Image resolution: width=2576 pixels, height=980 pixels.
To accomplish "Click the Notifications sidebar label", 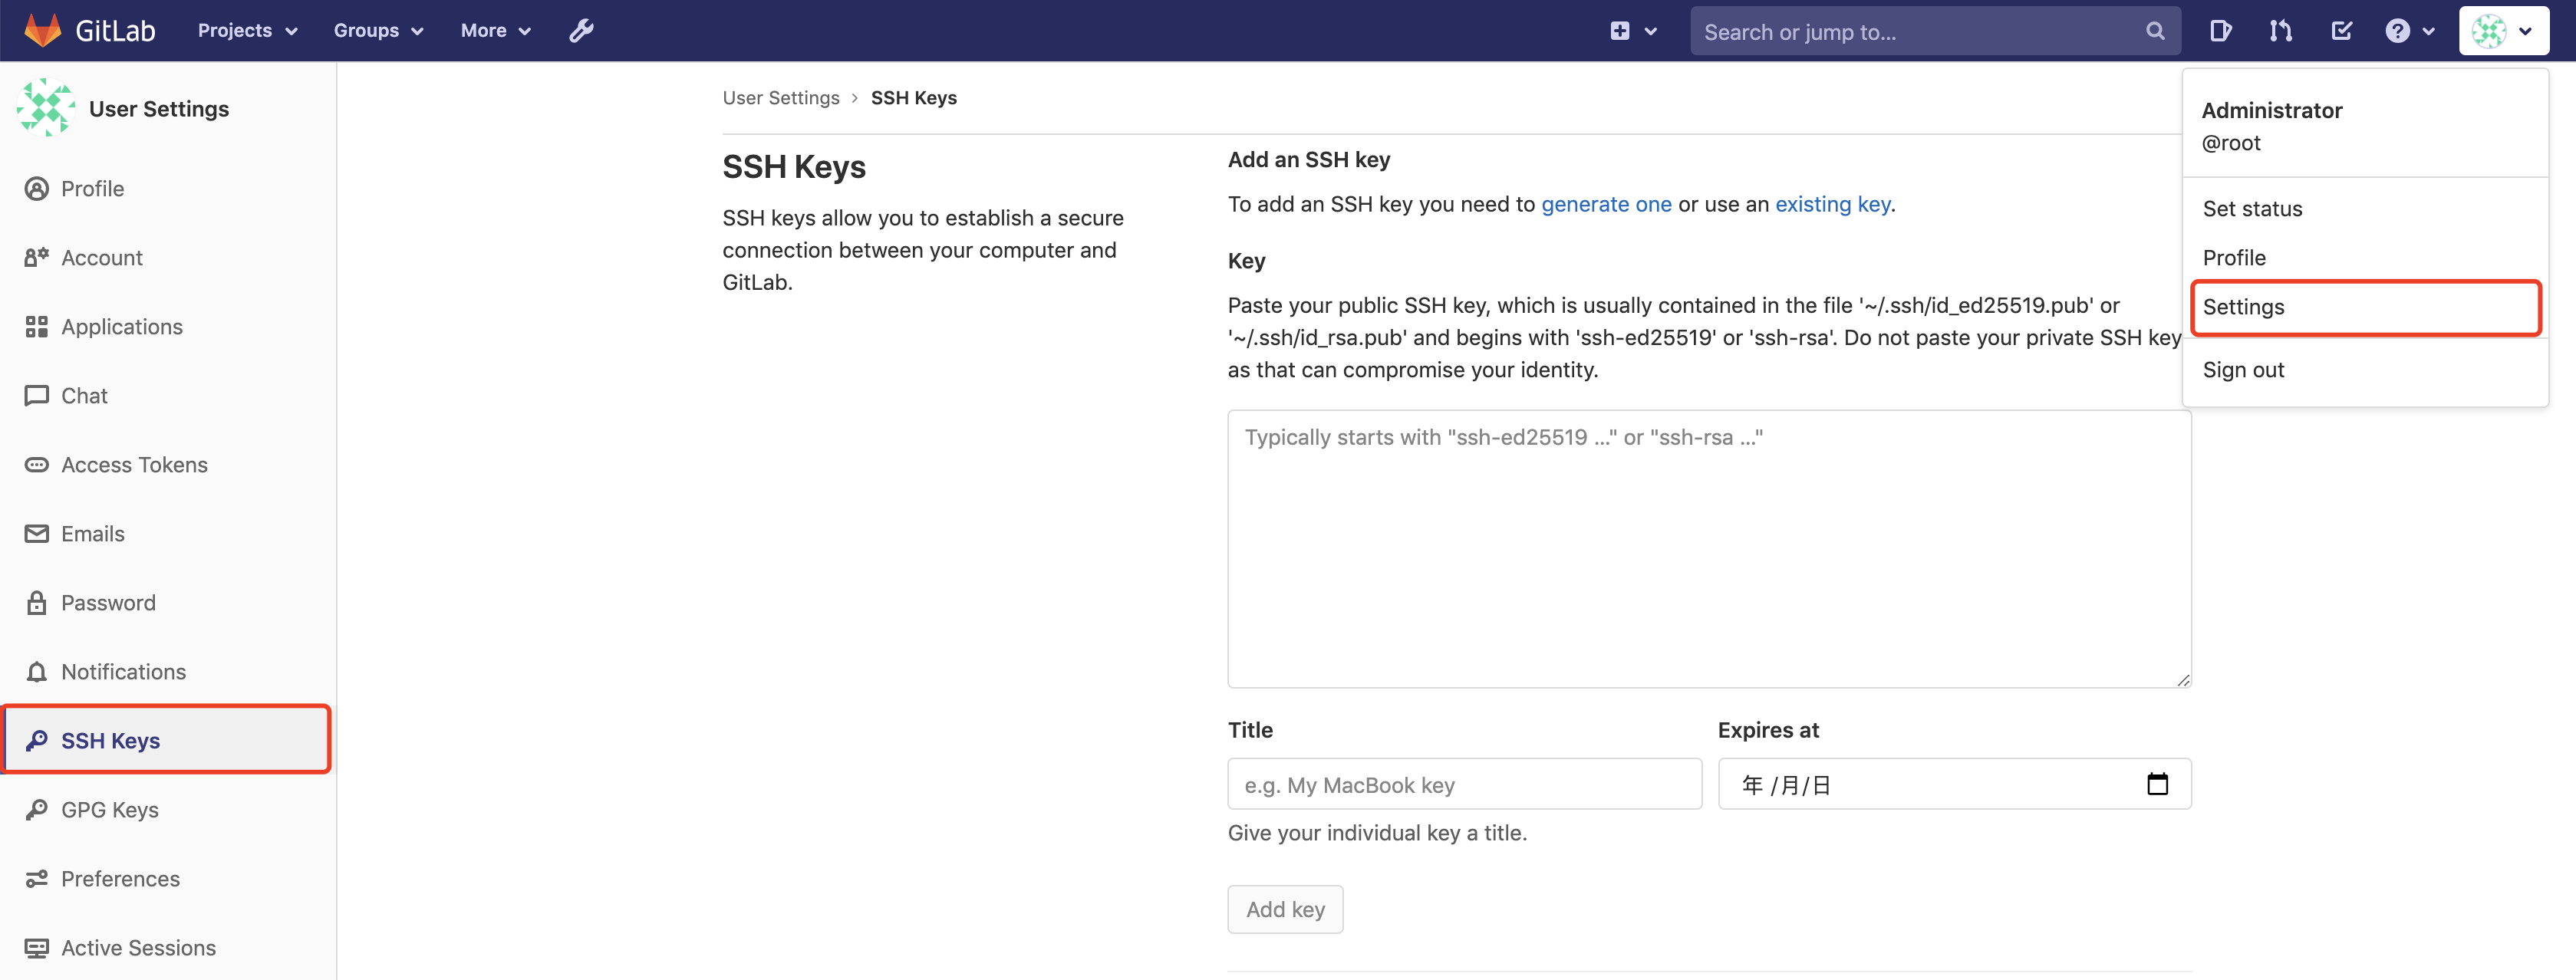I will click(x=124, y=672).
